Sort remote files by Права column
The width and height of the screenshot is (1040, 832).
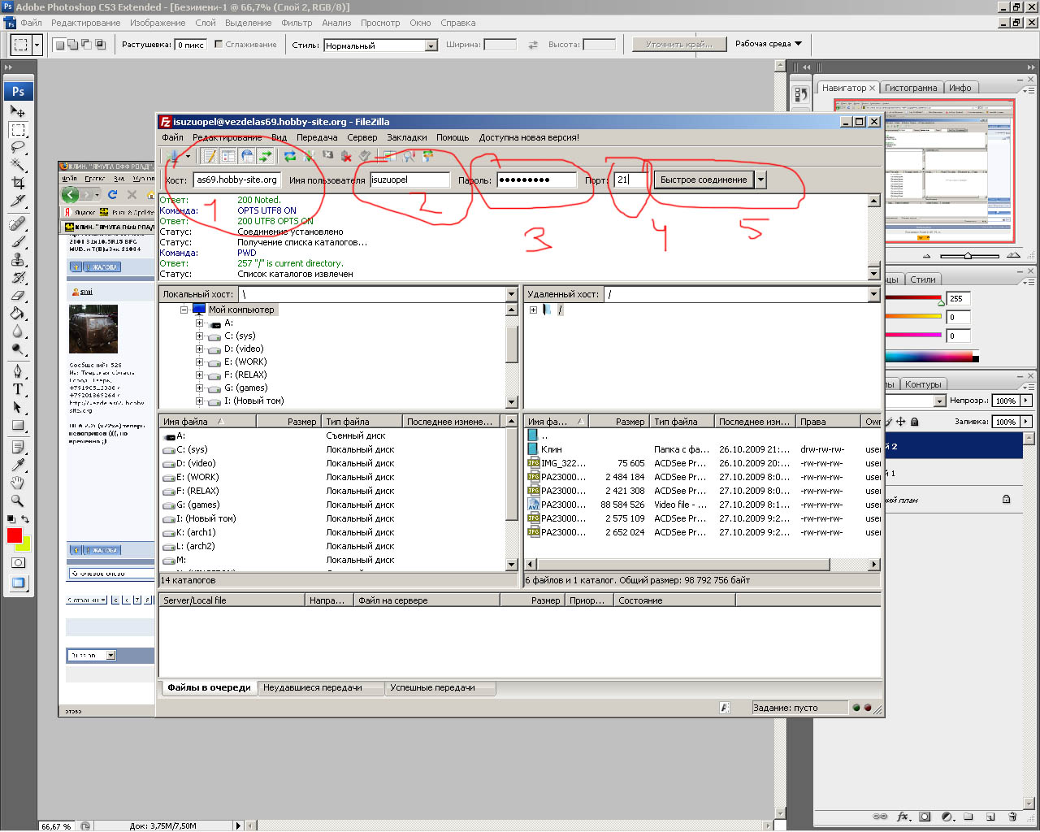tap(829, 422)
